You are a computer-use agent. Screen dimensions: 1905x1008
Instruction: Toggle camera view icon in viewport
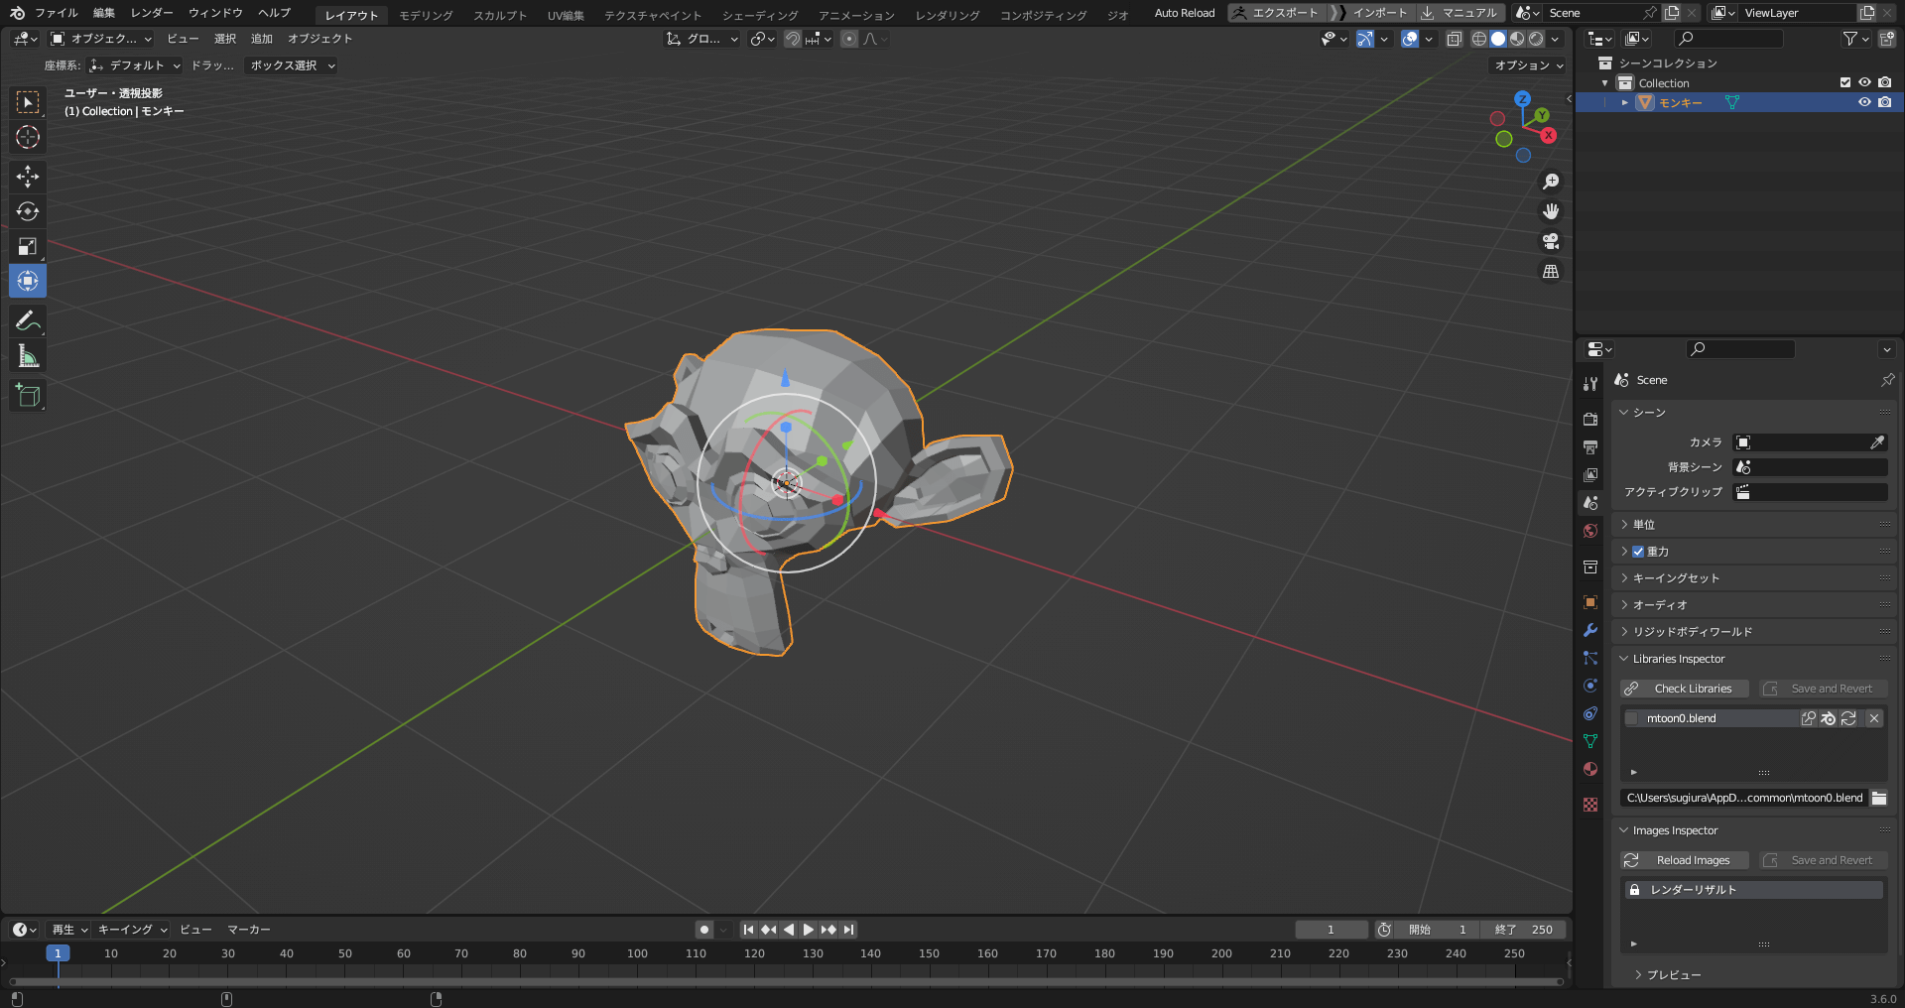[x=1551, y=241]
